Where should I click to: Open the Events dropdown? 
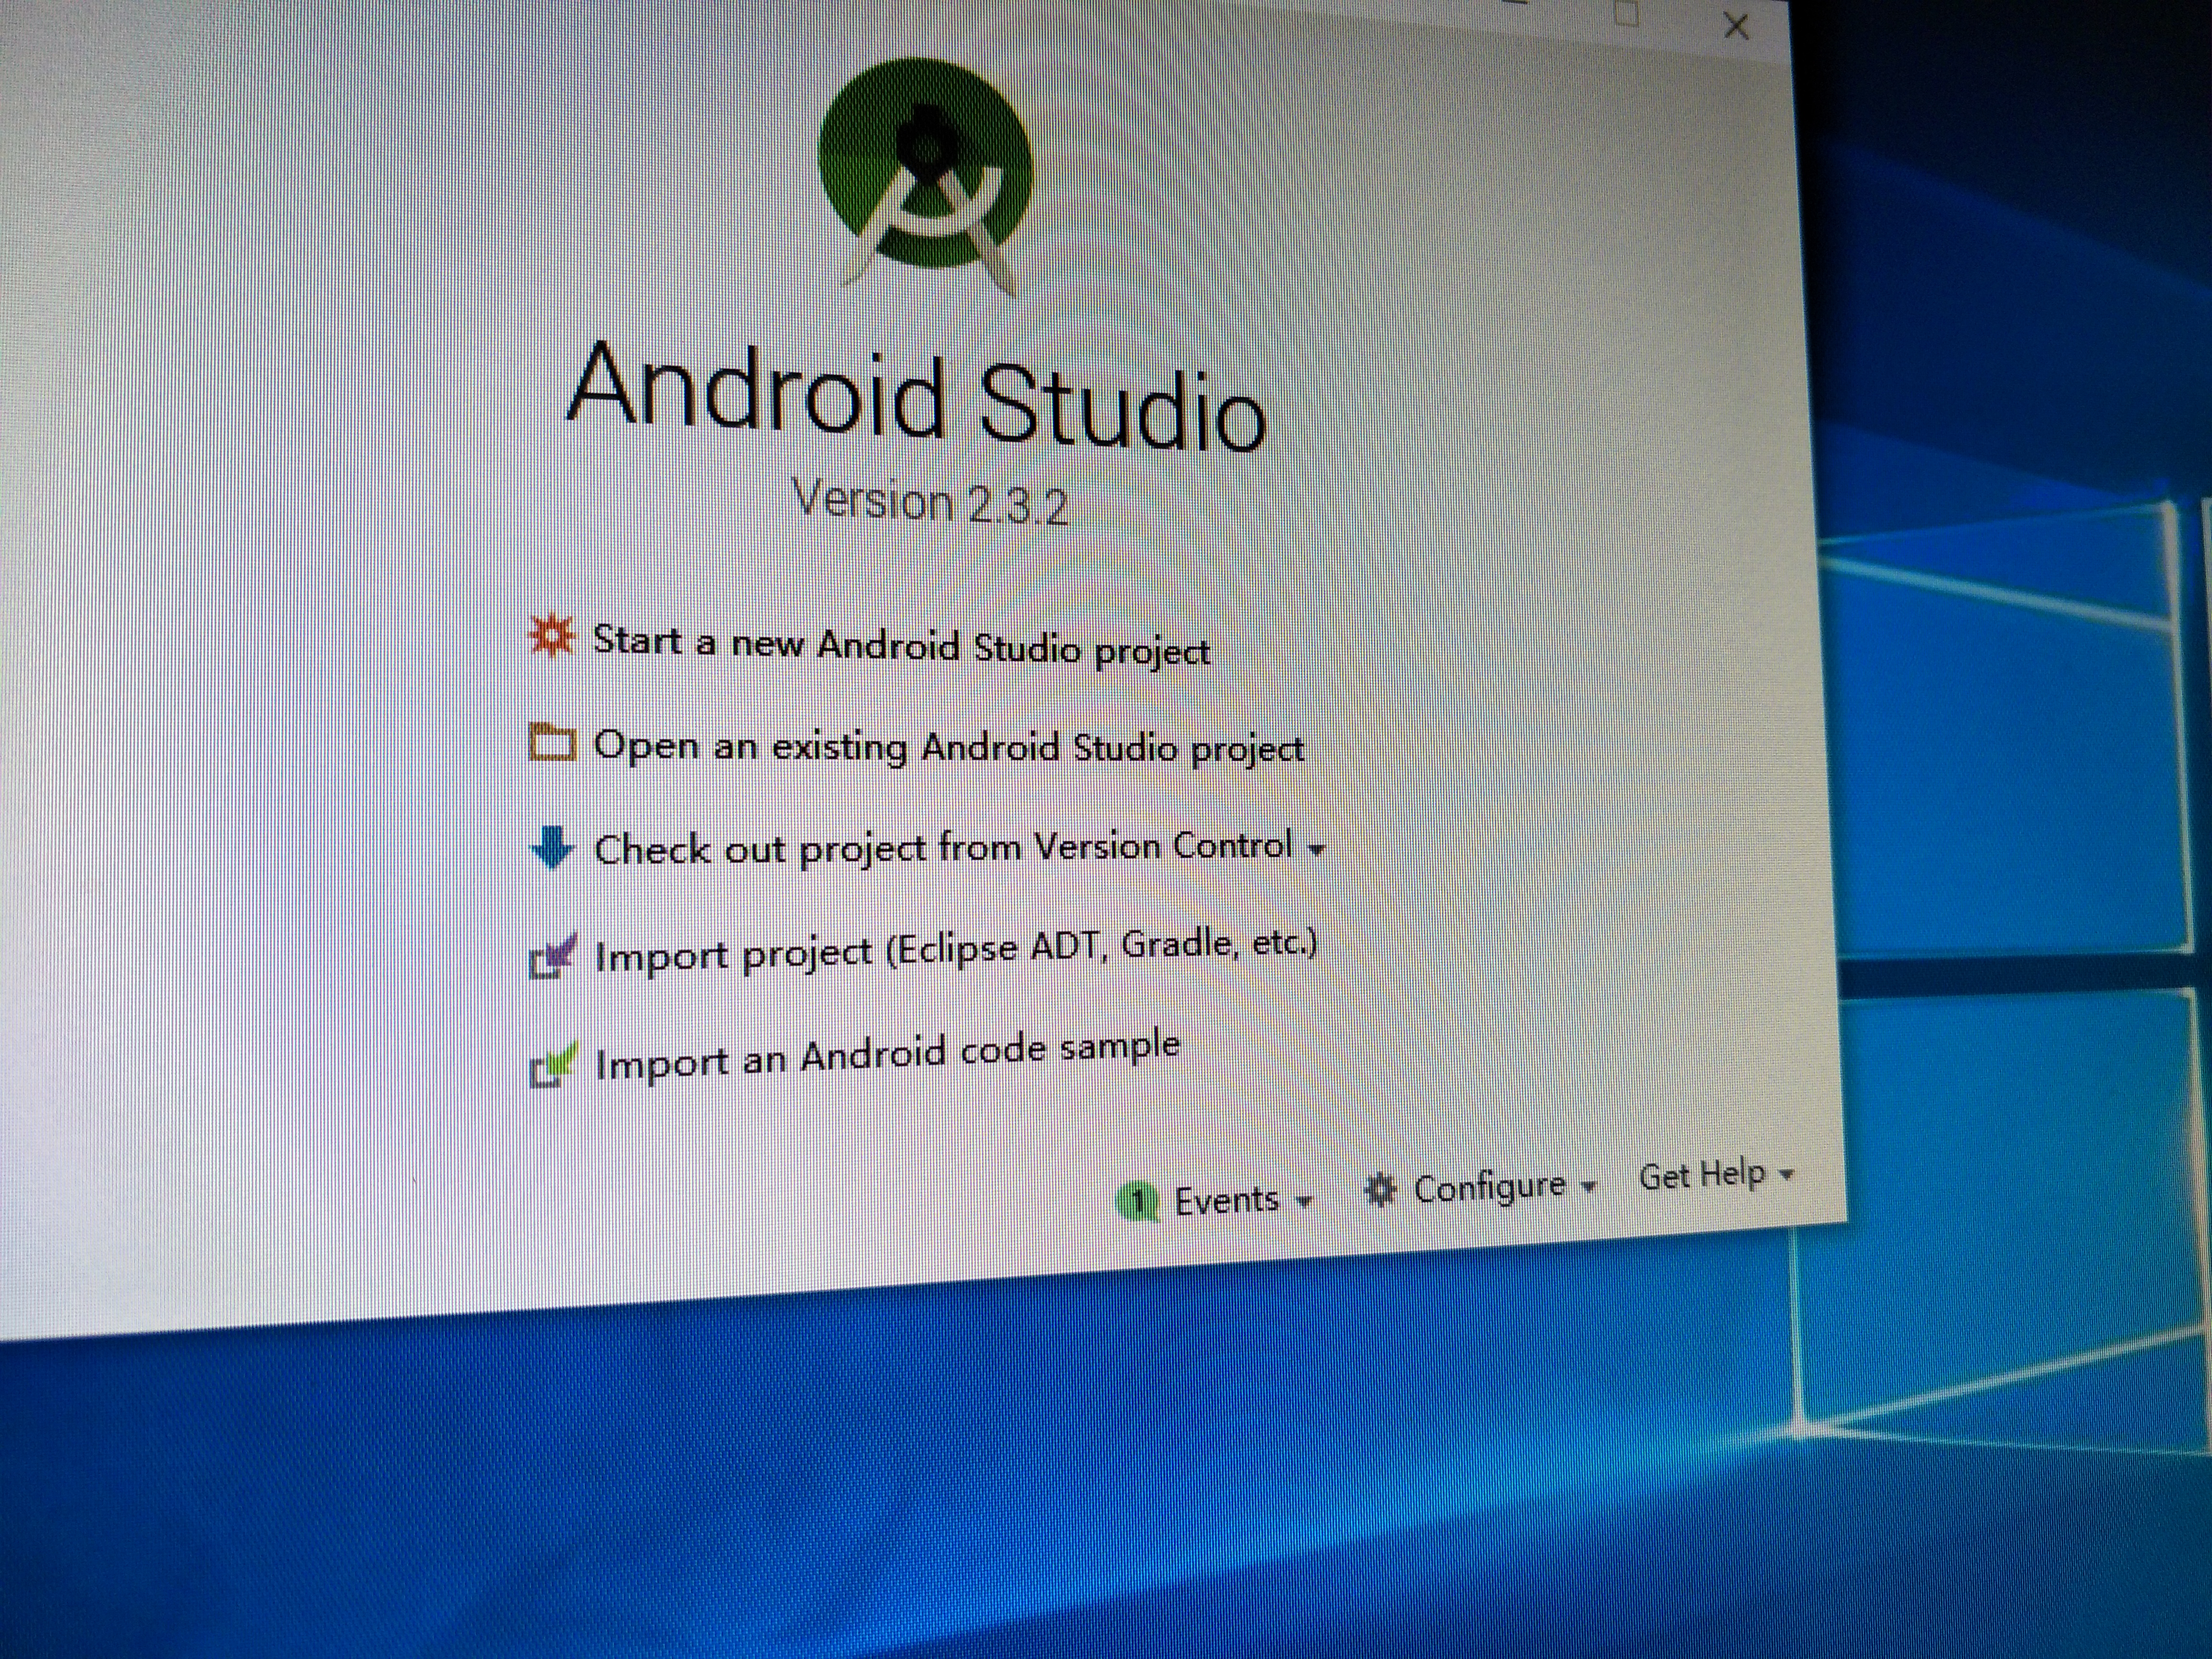tap(1244, 1199)
